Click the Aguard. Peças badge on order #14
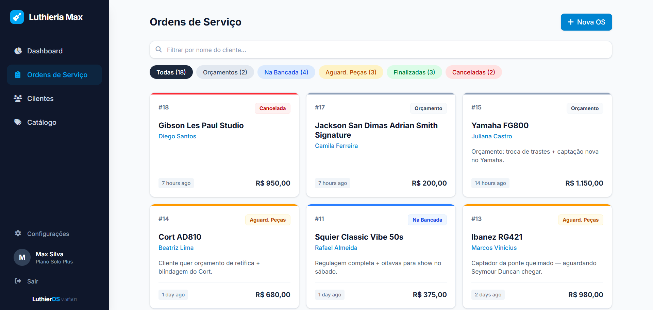 coord(268,220)
